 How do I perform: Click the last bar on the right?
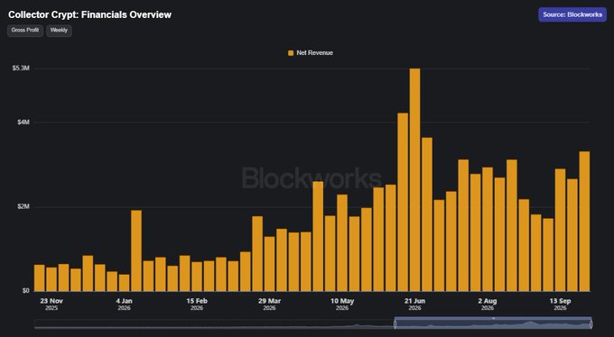(584, 222)
